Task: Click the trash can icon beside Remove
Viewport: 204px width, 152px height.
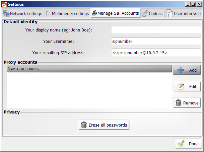Action: pos(178,103)
